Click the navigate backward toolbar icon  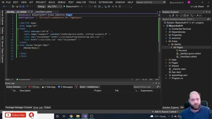4,6
